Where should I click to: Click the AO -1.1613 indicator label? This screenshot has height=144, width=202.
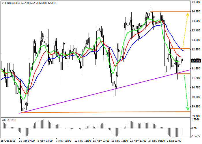(9, 120)
